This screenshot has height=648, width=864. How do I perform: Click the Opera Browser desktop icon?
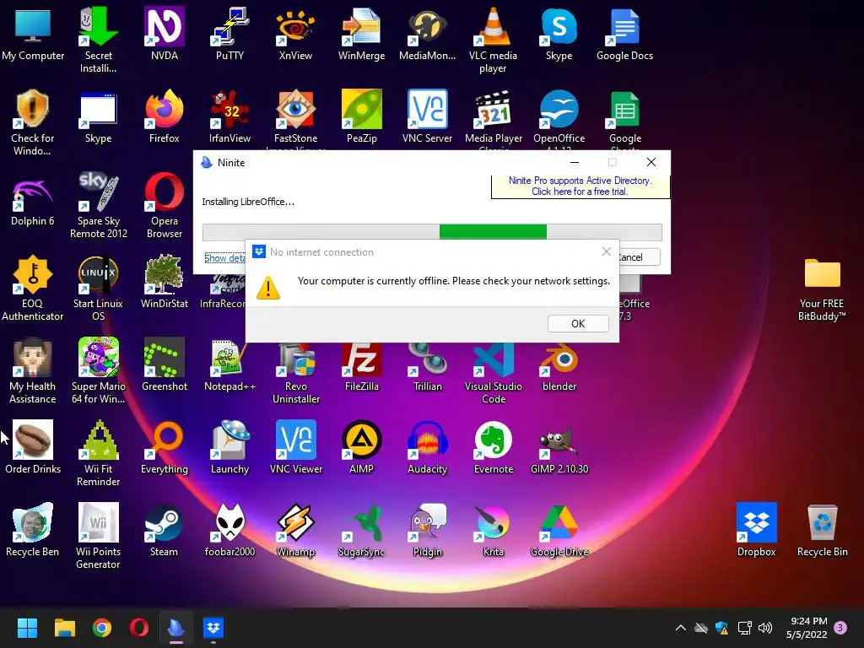pyautogui.click(x=165, y=205)
